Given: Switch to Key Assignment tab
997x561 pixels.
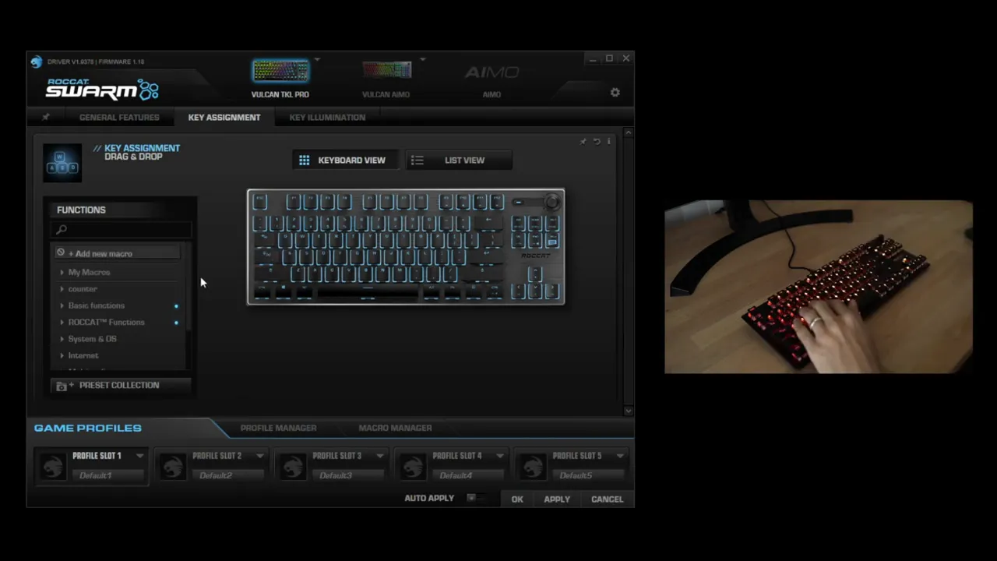Looking at the screenshot, I should point(224,117).
